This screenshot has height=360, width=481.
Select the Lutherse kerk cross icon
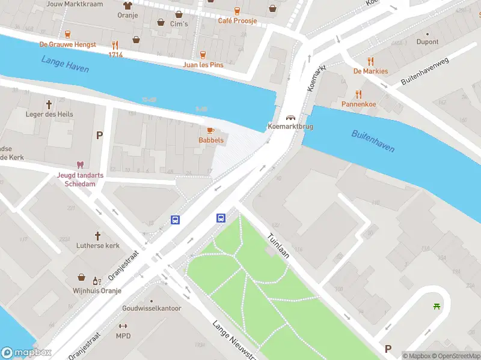tap(97, 236)
